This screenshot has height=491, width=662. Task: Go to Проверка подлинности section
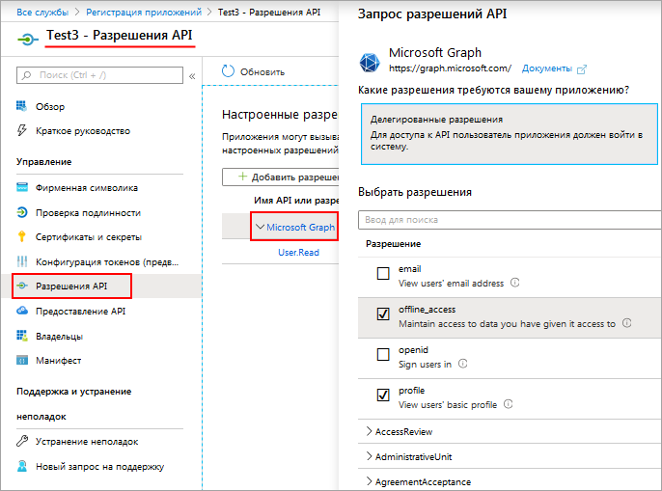coord(88,212)
